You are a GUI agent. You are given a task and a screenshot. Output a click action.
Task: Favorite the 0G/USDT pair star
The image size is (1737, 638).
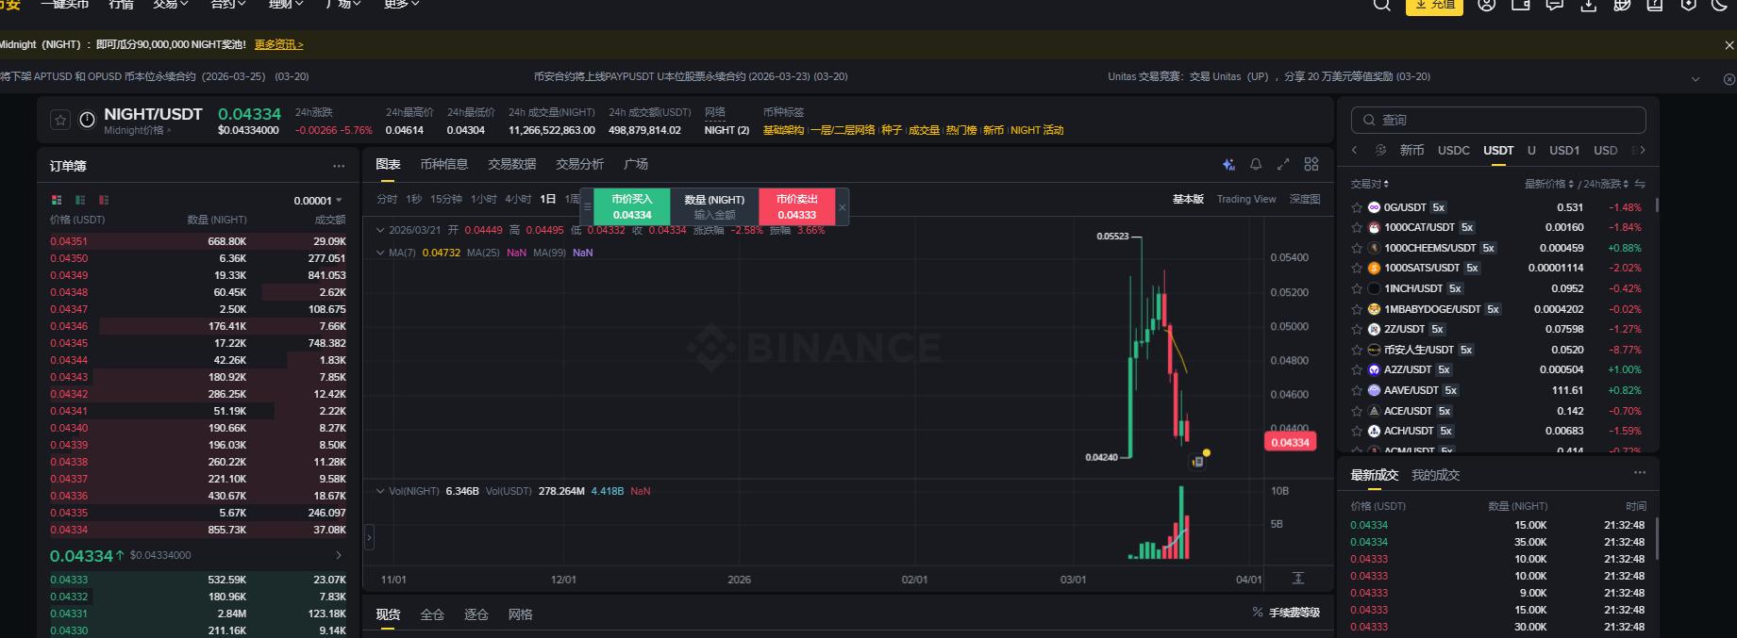coord(1357,207)
